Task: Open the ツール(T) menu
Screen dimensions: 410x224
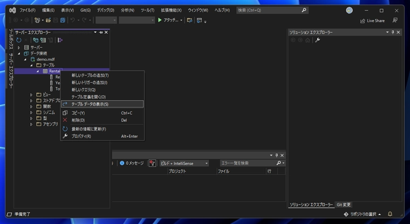Action: (147, 10)
